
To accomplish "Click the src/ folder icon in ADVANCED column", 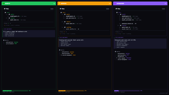I will tap(117, 12).
